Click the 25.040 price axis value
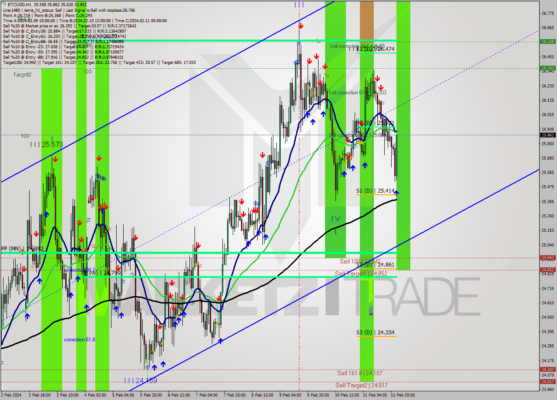The image size is (557, 400). click(548, 245)
